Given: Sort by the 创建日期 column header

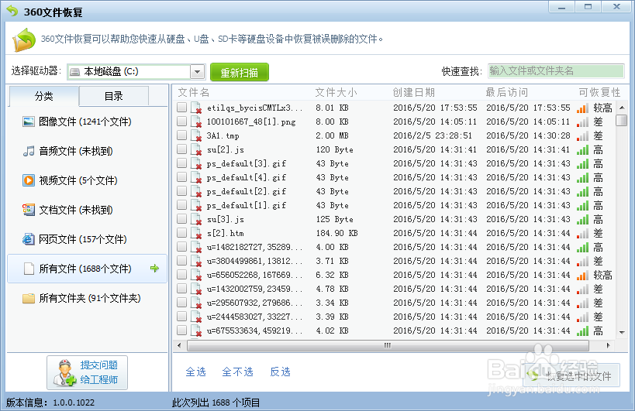Looking at the screenshot, I should pyautogui.click(x=413, y=93).
